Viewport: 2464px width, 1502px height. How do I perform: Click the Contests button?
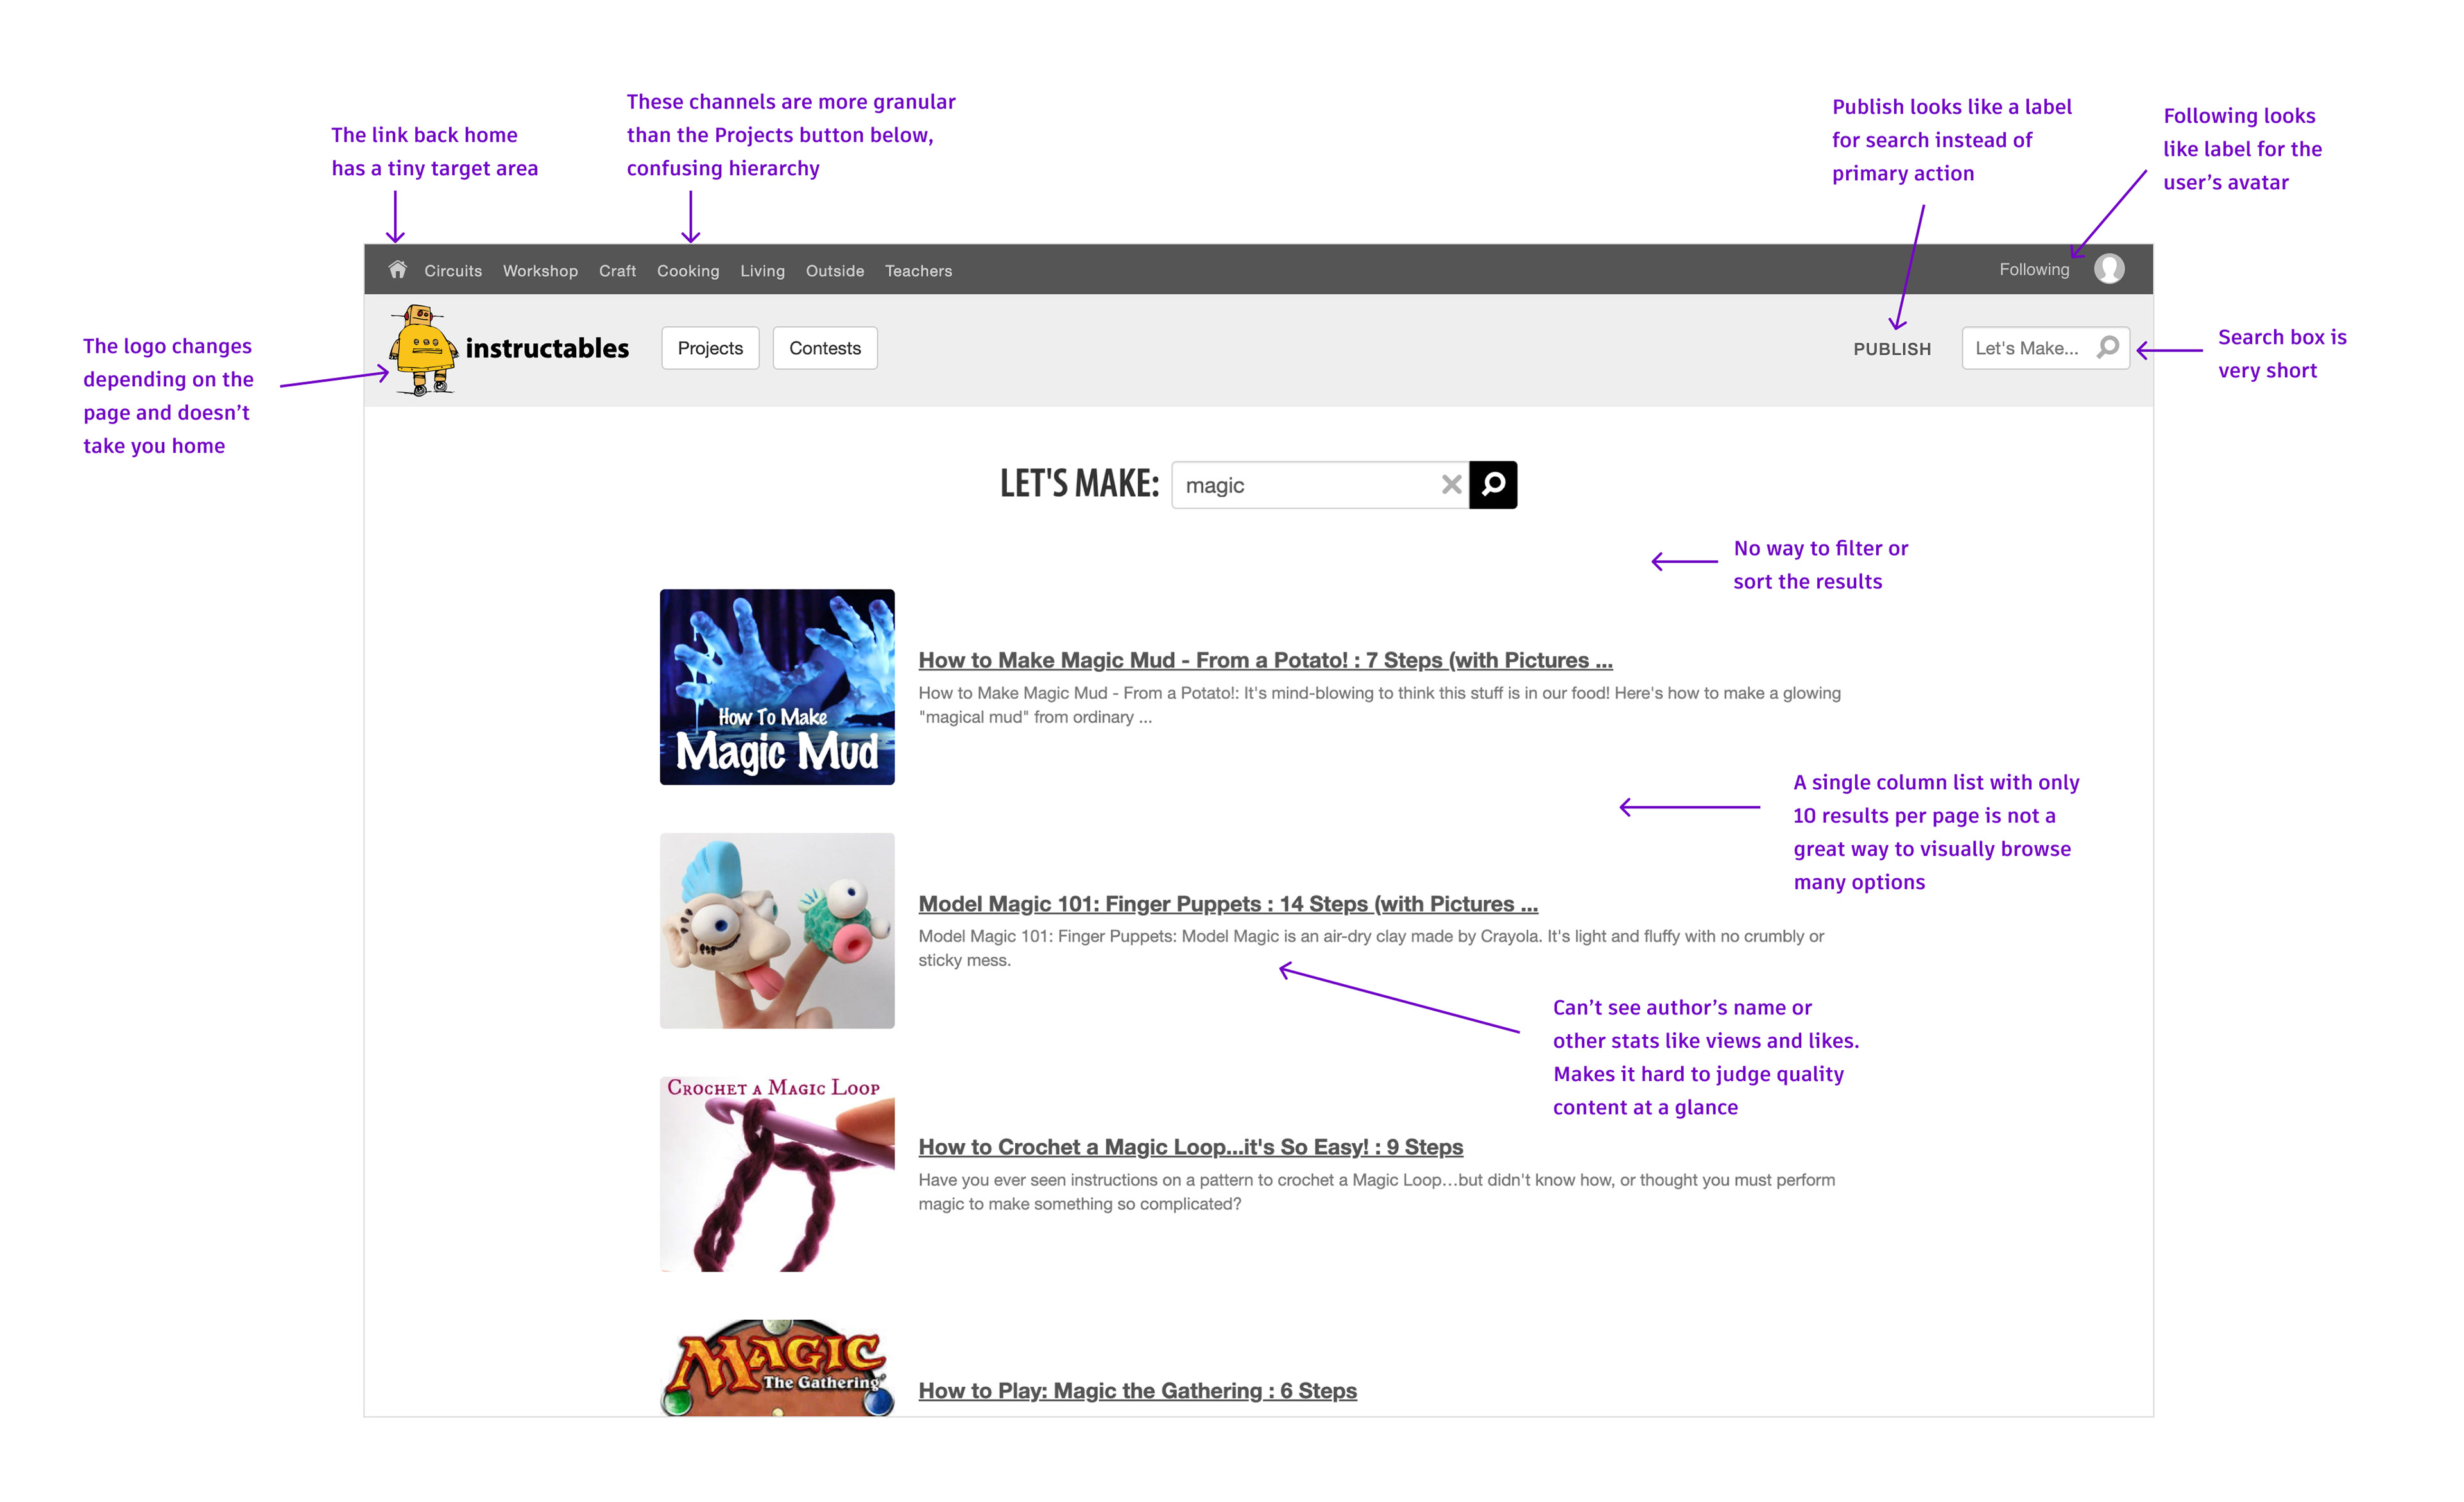click(825, 348)
